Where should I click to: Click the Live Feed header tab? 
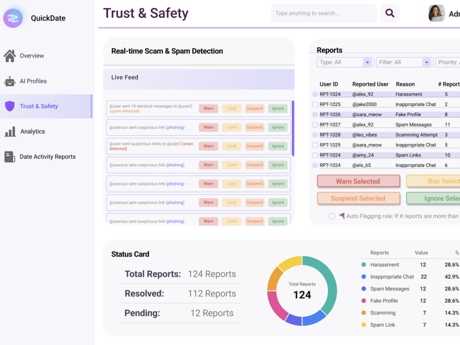pos(199,79)
